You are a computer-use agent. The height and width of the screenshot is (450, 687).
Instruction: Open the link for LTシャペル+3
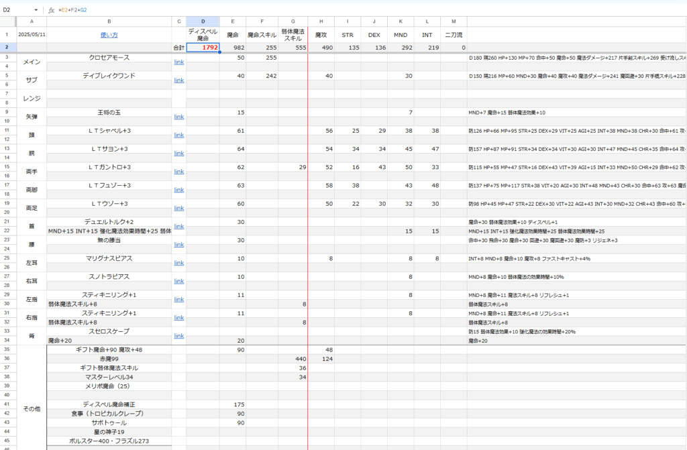[178, 135]
